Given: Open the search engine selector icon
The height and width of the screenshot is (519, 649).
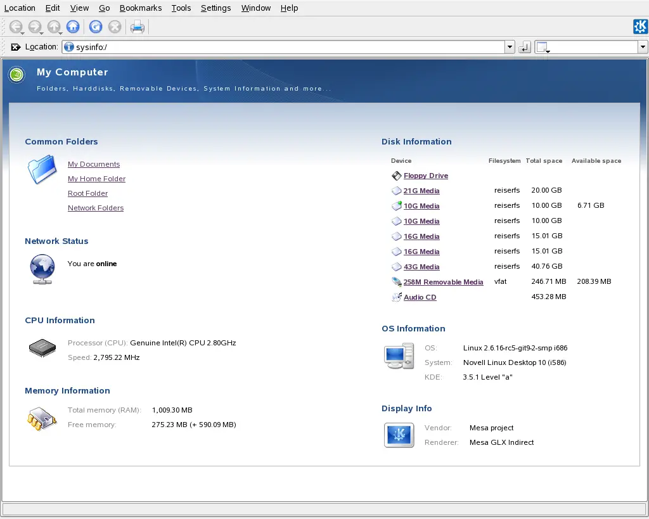Looking at the screenshot, I should tap(543, 48).
